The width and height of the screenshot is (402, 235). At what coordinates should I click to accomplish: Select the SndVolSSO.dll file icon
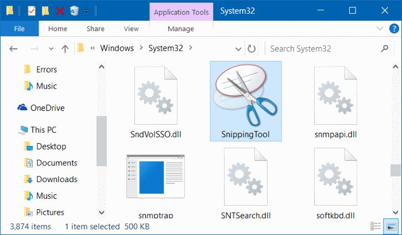[x=156, y=95]
